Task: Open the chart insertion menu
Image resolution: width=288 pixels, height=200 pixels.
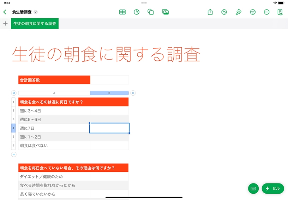Action: pos(137,12)
